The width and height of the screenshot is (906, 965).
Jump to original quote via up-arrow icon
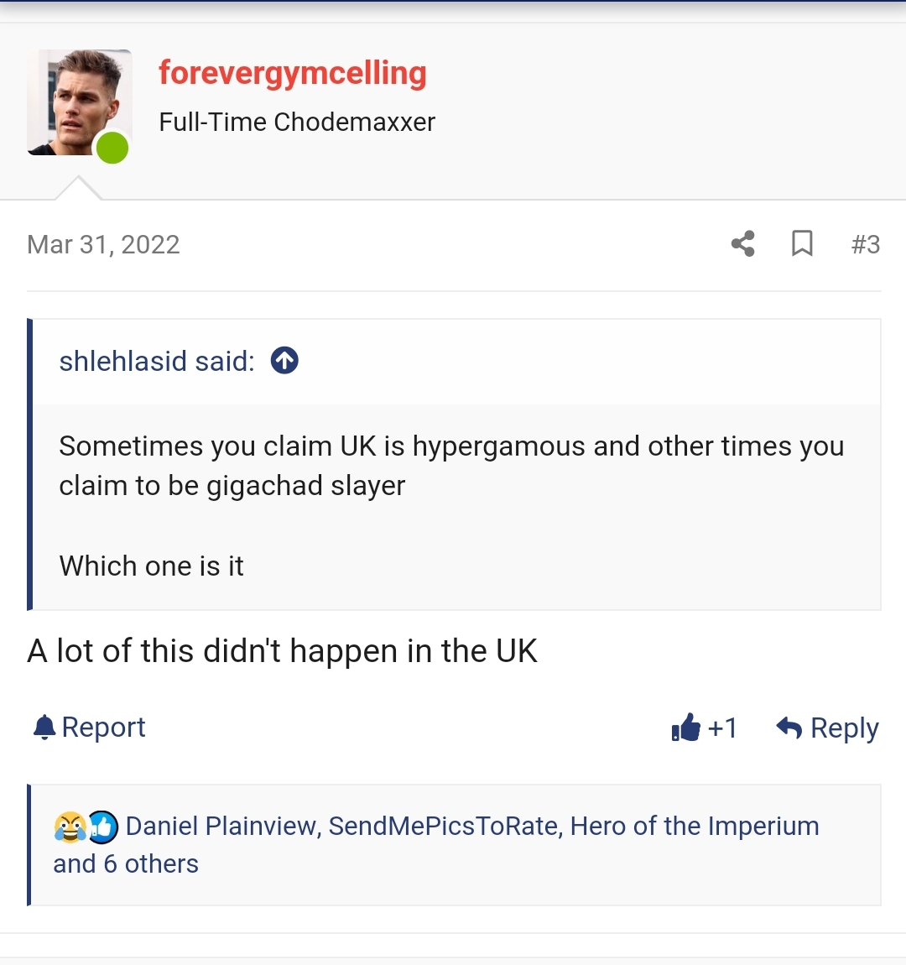point(284,361)
